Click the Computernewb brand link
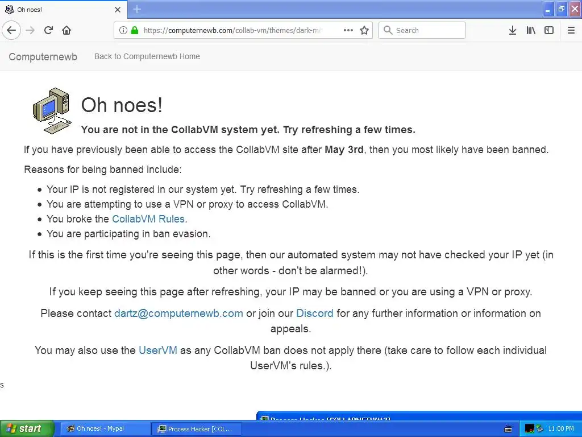Viewport: 582px width, 437px height. [x=43, y=57]
